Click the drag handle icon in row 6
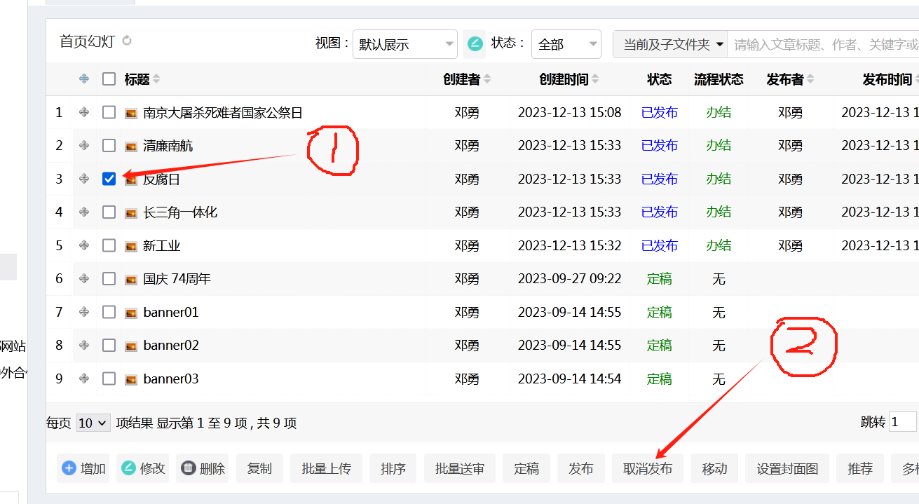 click(x=84, y=279)
